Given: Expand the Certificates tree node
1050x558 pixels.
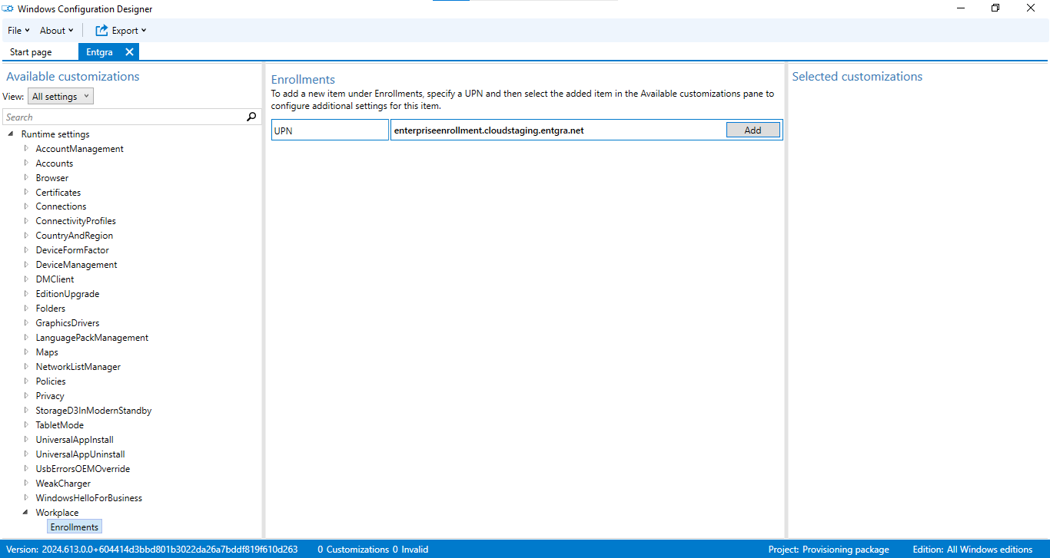Looking at the screenshot, I should (26, 192).
